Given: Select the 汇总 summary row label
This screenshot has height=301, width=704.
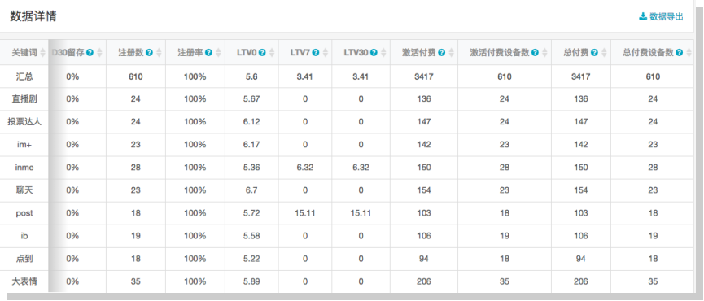Looking at the screenshot, I should [24, 76].
